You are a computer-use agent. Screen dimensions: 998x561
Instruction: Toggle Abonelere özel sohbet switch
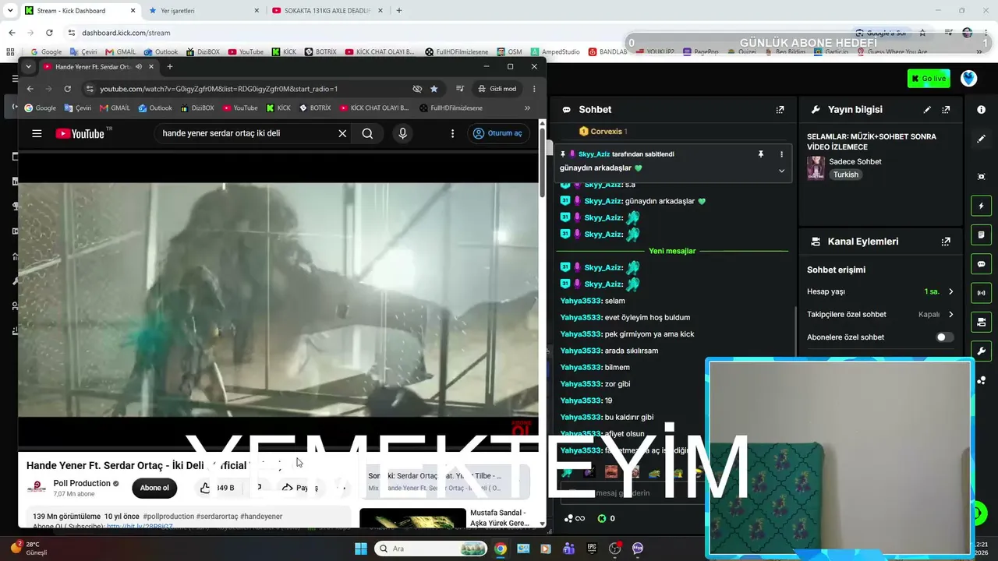click(x=944, y=337)
